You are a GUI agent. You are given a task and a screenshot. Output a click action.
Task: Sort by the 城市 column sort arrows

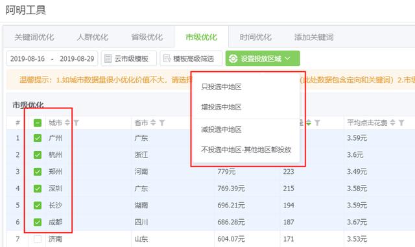(x=67, y=123)
